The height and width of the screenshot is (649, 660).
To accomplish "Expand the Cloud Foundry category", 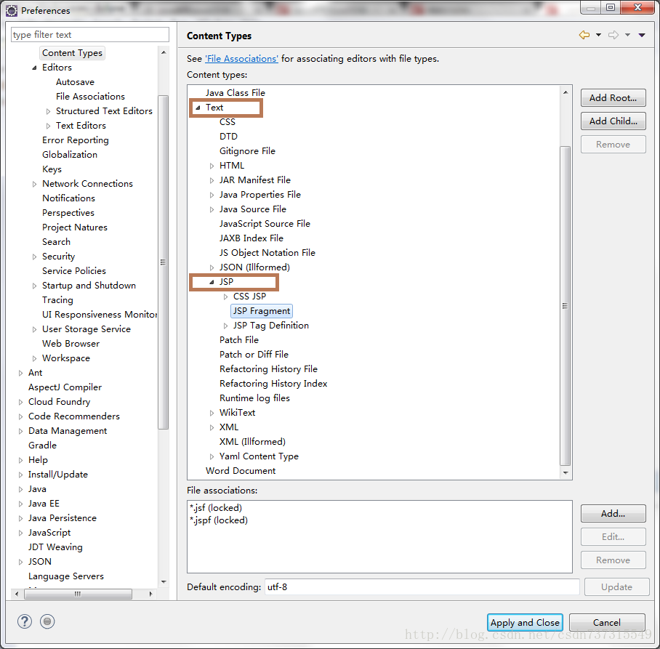I will tap(20, 402).
